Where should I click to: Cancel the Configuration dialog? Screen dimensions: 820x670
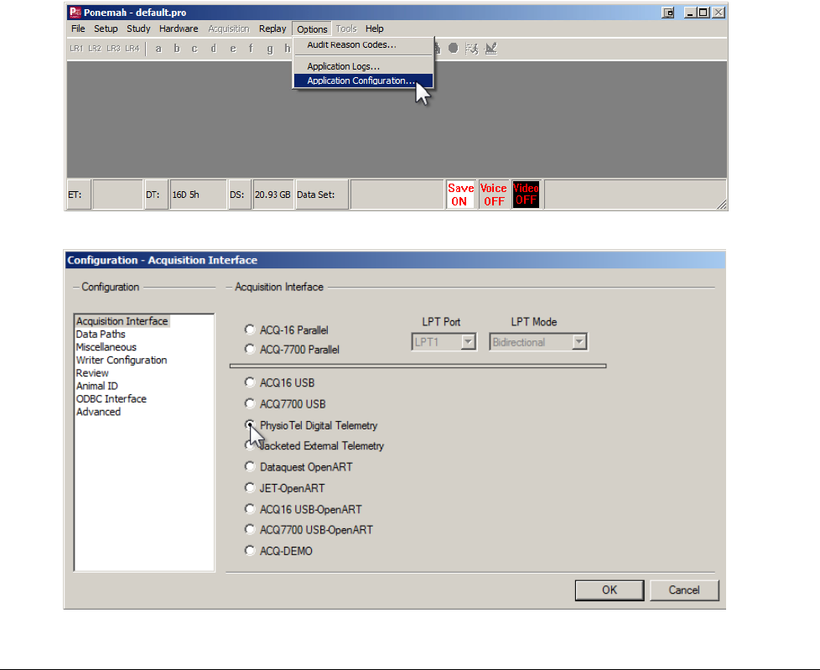coord(684,590)
